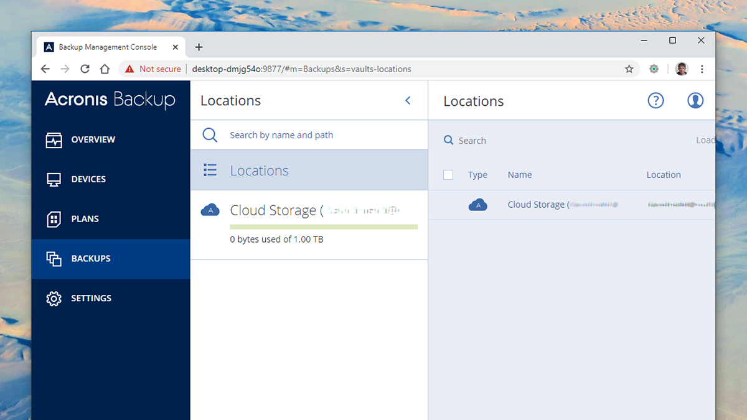Click the Cloud Storage usage progress bar
This screenshot has width=747, height=420.
324,226
